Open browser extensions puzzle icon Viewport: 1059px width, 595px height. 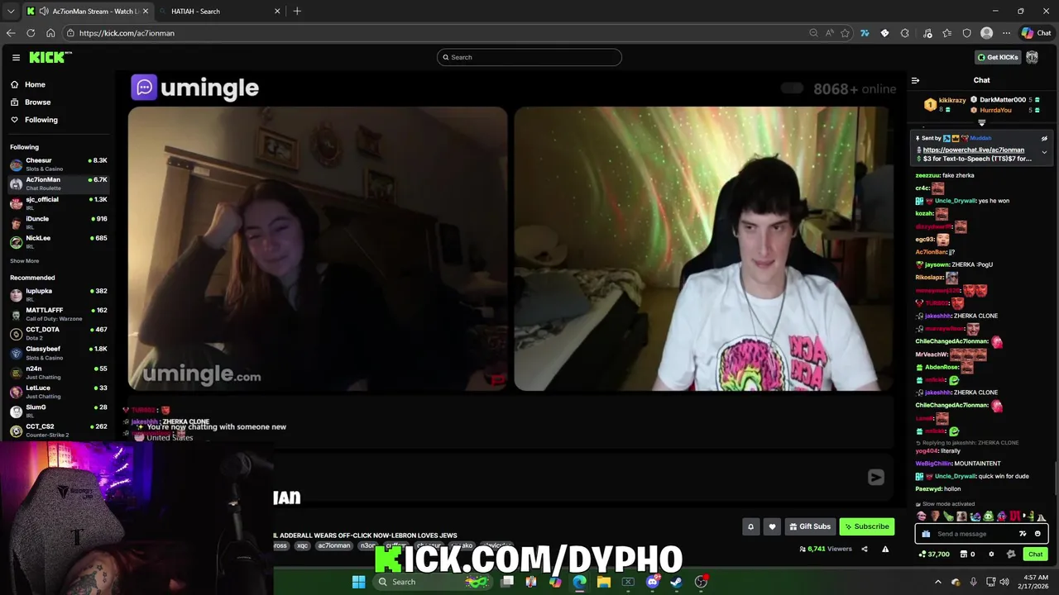pyautogui.click(x=904, y=33)
